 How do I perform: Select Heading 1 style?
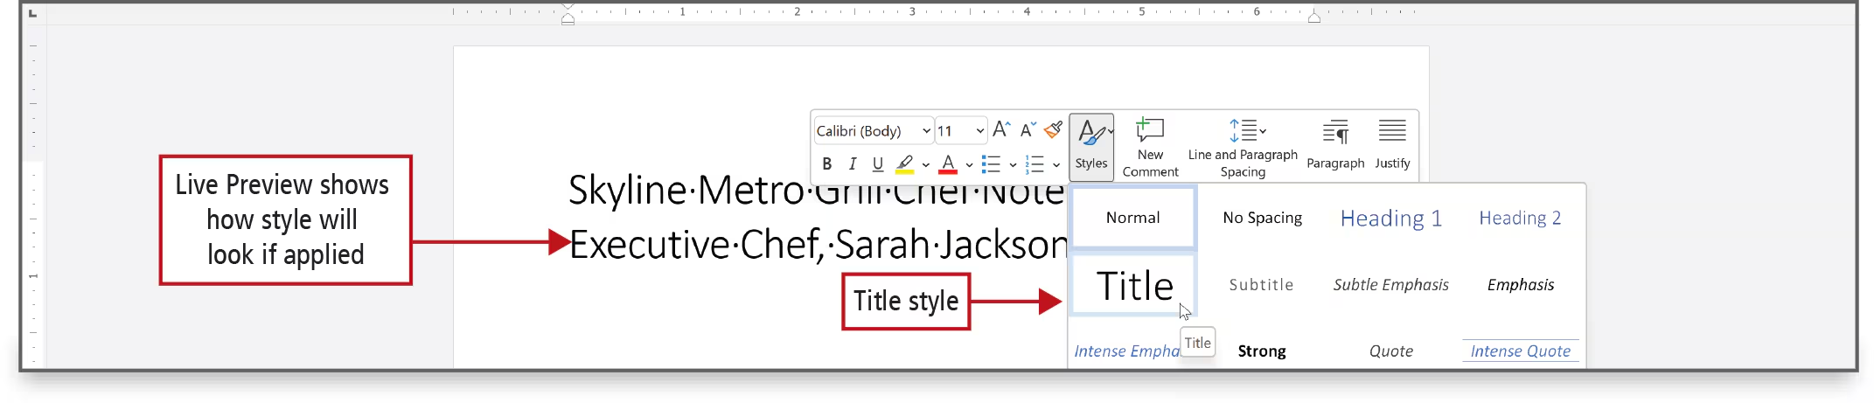pos(1390,219)
